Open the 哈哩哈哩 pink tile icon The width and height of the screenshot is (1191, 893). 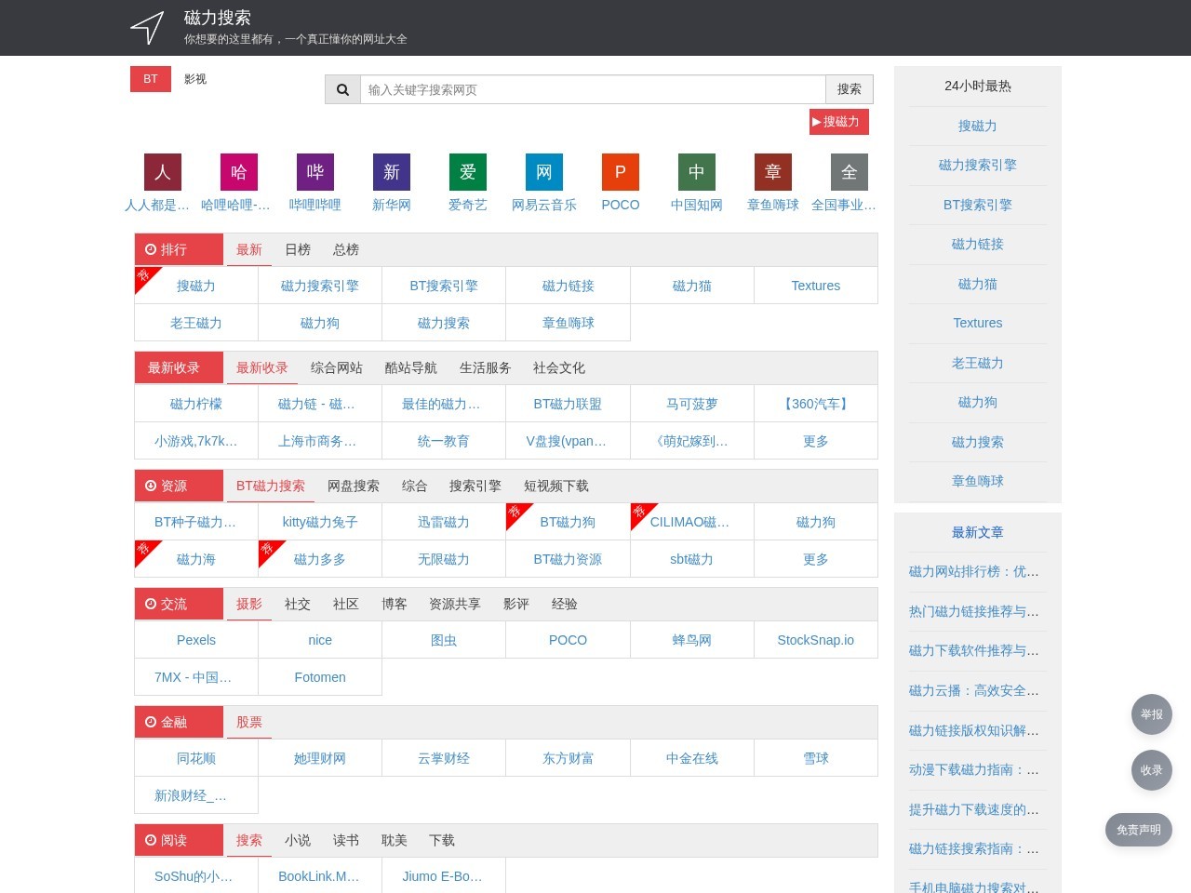[239, 172]
